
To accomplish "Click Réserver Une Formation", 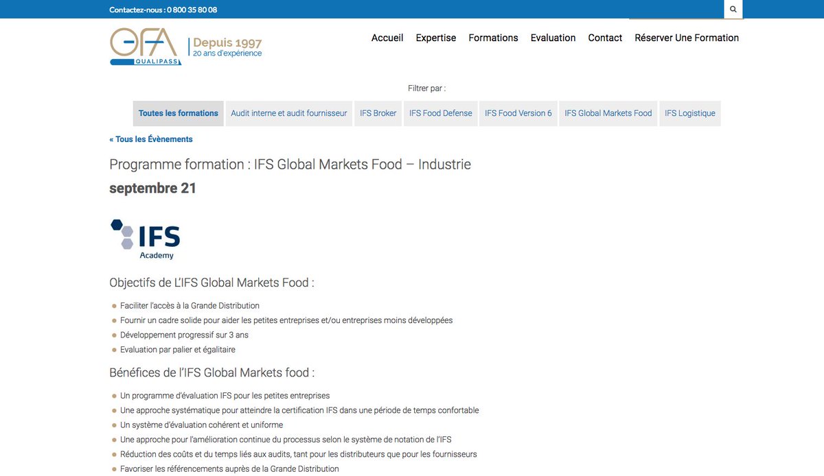I will [x=687, y=38].
